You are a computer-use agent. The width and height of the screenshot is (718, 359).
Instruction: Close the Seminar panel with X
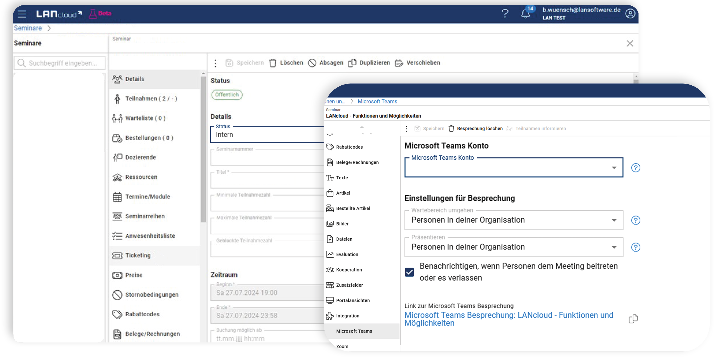coord(630,43)
